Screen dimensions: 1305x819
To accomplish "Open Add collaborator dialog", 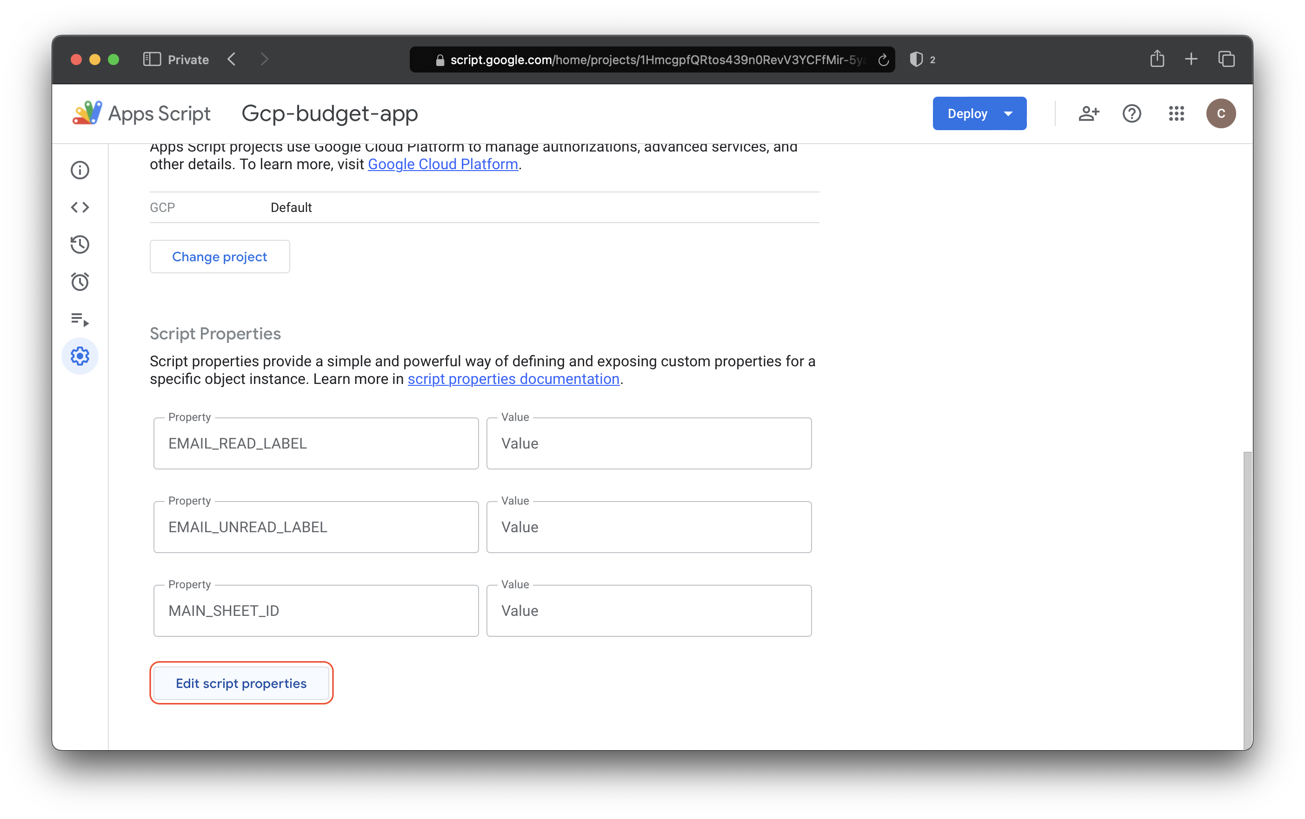I will click(1089, 112).
